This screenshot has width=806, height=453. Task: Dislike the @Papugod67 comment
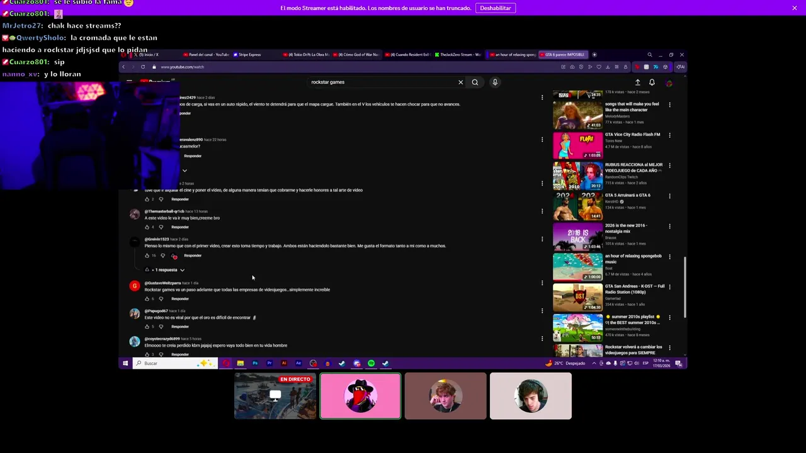coord(161,327)
